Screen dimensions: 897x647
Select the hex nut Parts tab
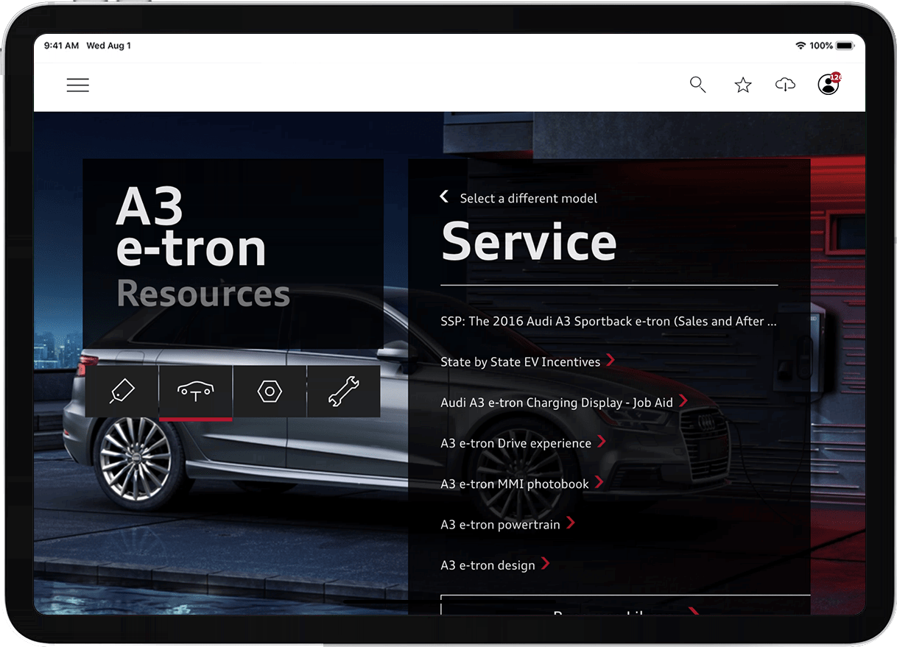tap(270, 392)
